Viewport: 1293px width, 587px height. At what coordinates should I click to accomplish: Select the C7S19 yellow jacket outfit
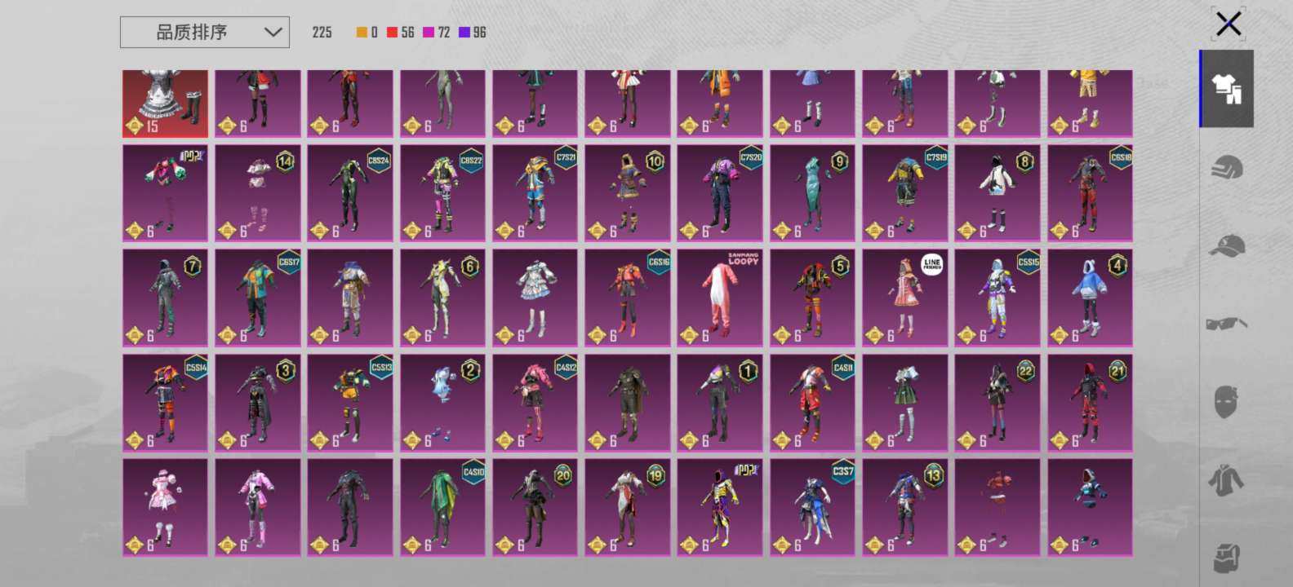point(905,193)
